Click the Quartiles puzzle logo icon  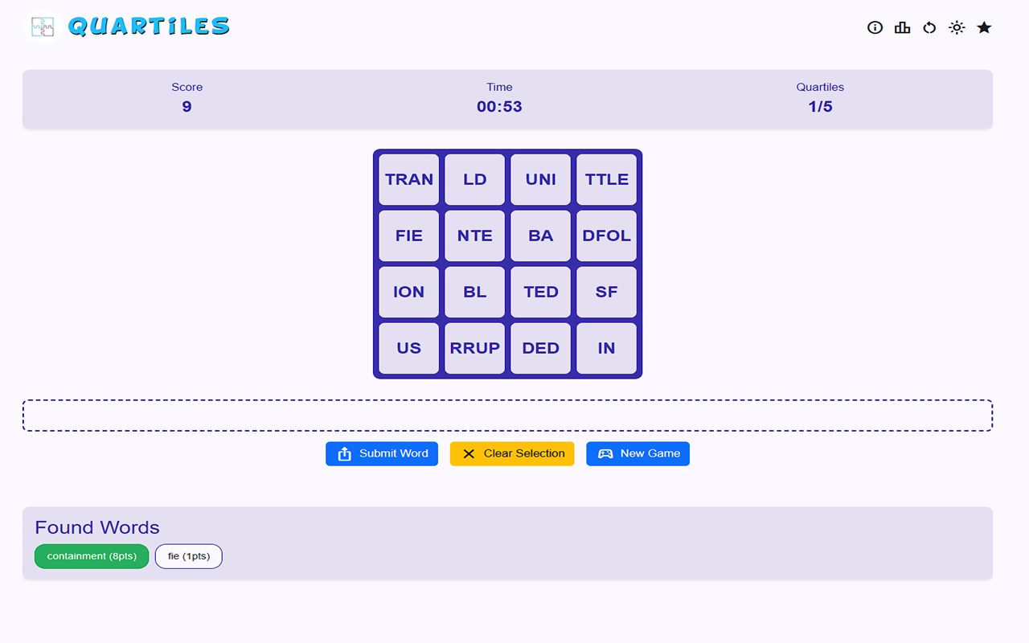[42, 27]
